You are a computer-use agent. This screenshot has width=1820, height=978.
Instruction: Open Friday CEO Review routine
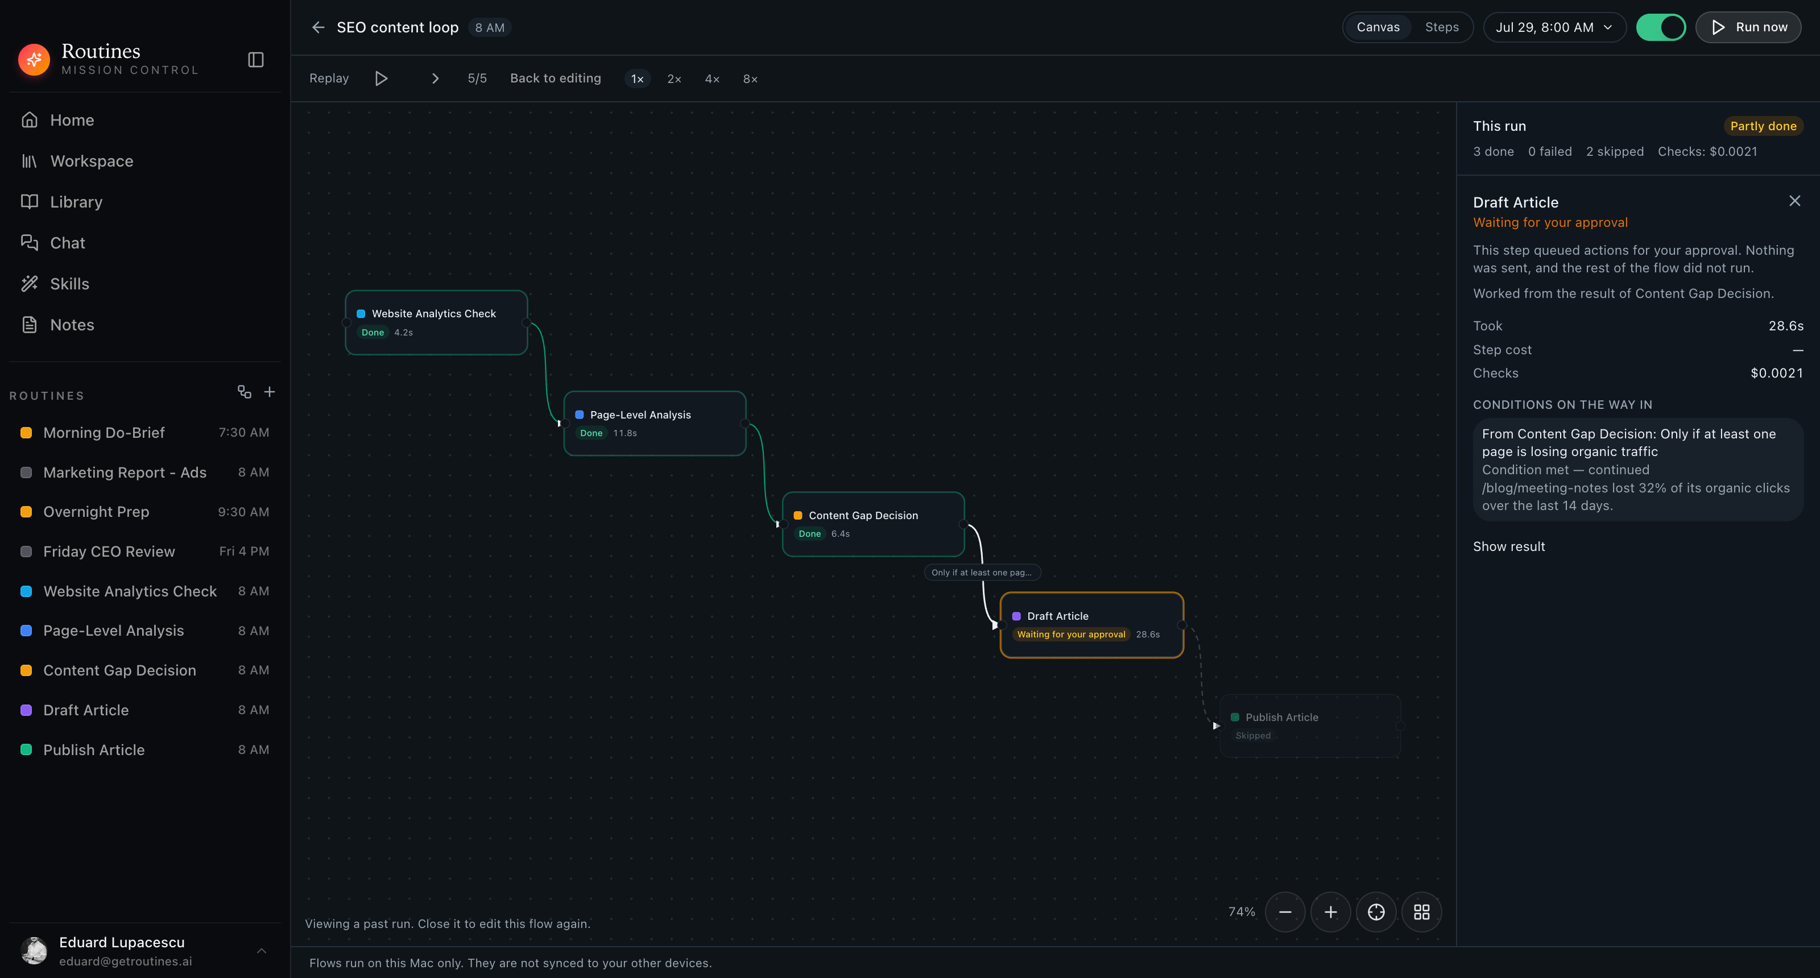coord(145,552)
